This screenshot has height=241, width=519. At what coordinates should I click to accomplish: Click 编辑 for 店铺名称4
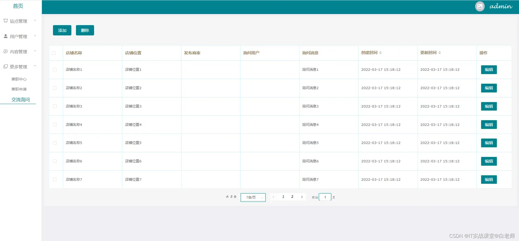pyautogui.click(x=489, y=125)
